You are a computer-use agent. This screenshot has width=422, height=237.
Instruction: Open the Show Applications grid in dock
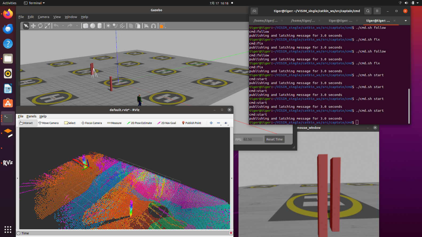(x=8, y=229)
